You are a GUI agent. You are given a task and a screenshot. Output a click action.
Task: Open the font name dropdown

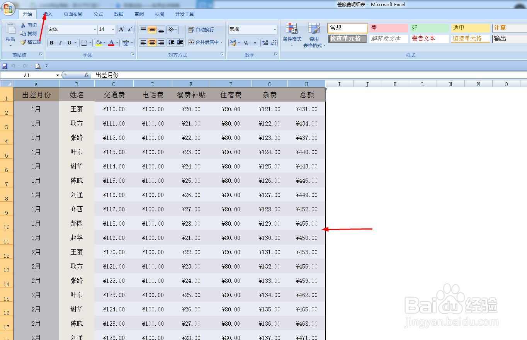[x=95, y=29]
